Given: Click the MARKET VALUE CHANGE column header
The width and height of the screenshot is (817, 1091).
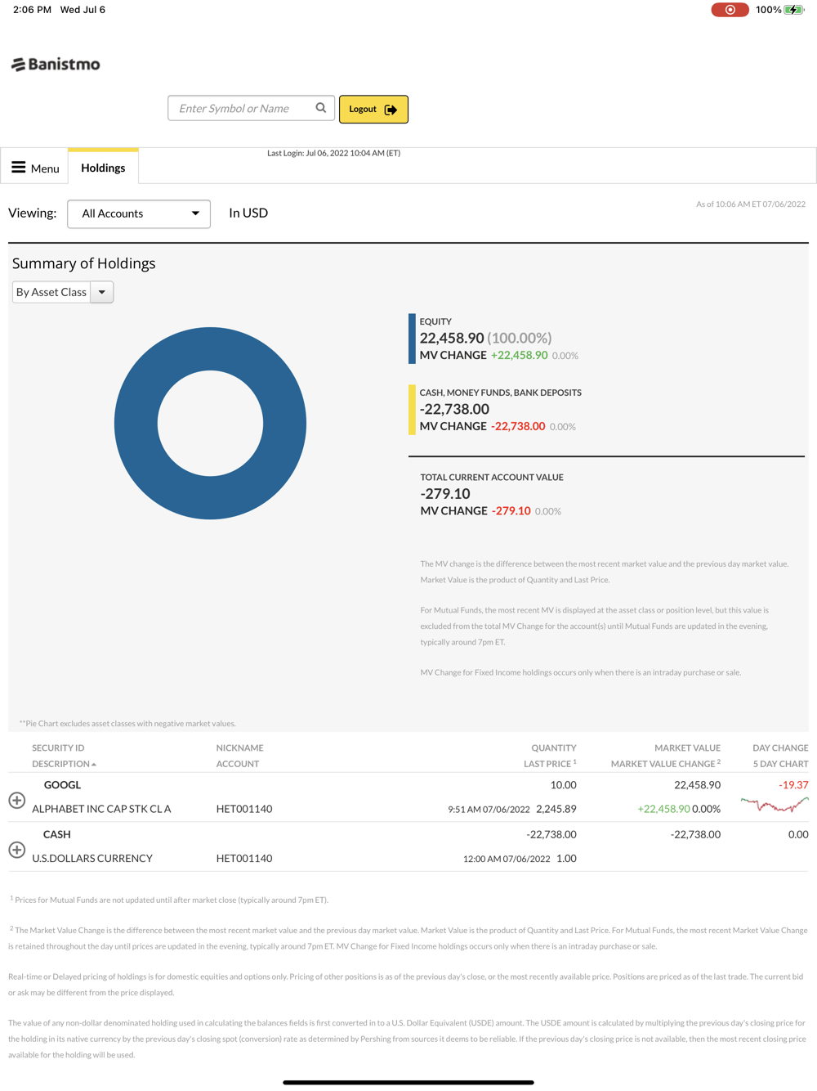Looking at the screenshot, I should point(666,763).
